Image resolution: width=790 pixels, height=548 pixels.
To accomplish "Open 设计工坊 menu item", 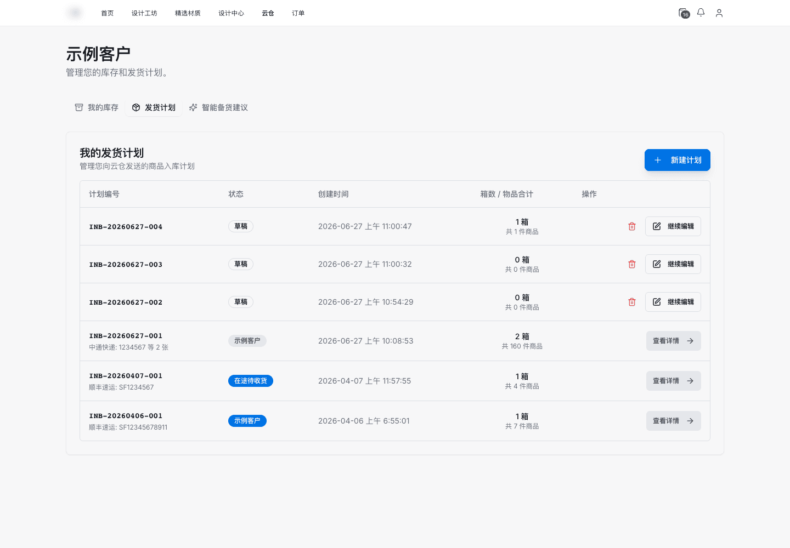I will pyautogui.click(x=144, y=13).
